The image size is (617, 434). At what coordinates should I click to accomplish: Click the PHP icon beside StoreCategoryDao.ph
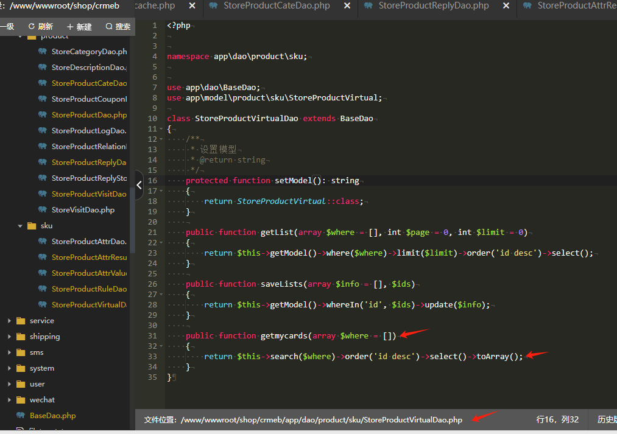point(43,51)
